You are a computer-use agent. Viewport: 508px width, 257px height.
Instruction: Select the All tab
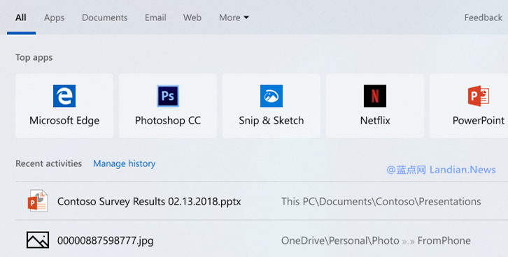pos(21,17)
